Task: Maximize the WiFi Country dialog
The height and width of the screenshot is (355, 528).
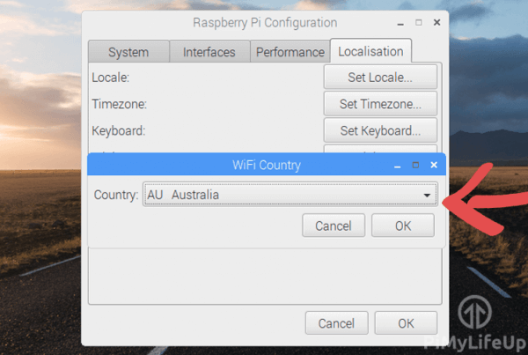Action: [x=416, y=165]
